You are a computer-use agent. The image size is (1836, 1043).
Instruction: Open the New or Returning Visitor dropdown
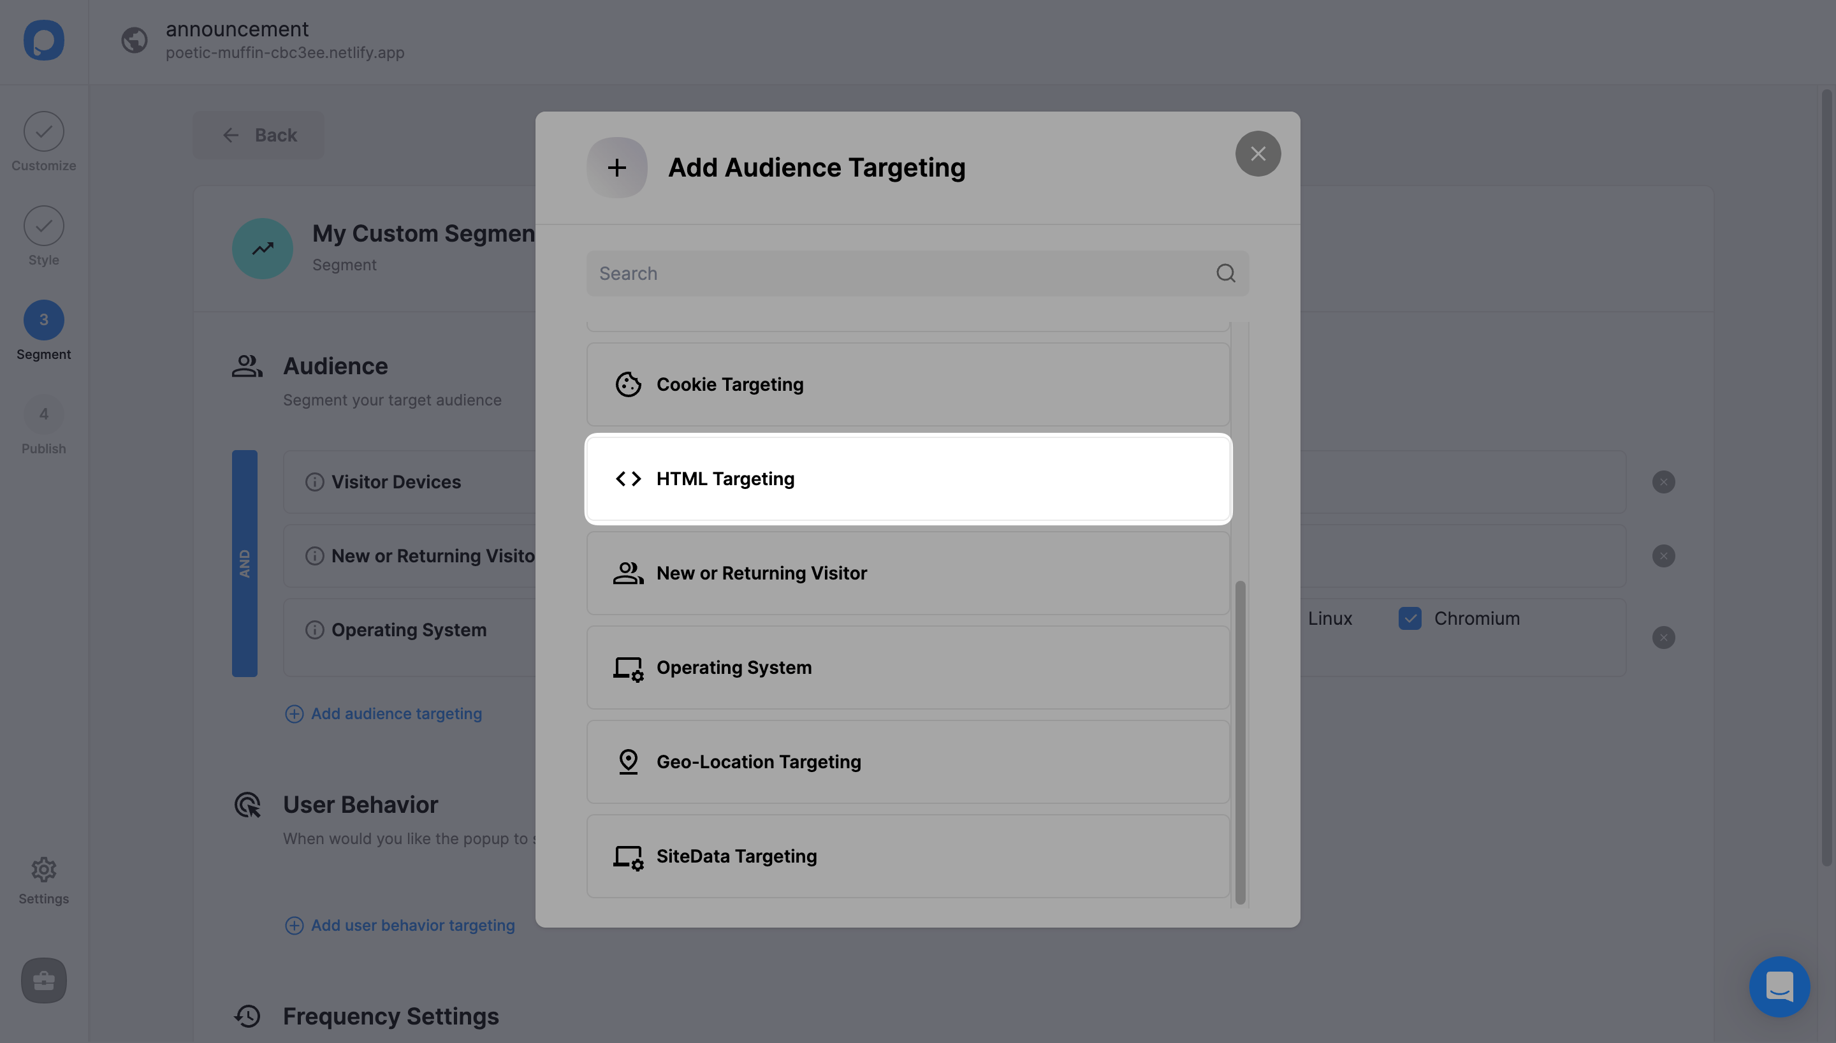[908, 573]
